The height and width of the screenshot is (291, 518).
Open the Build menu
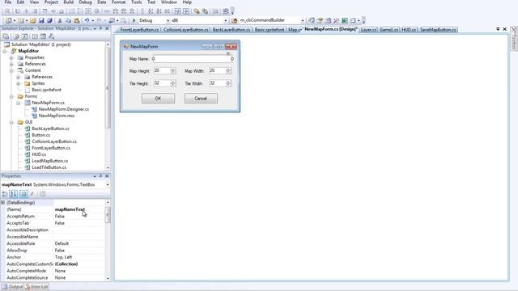(x=68, y=2)
